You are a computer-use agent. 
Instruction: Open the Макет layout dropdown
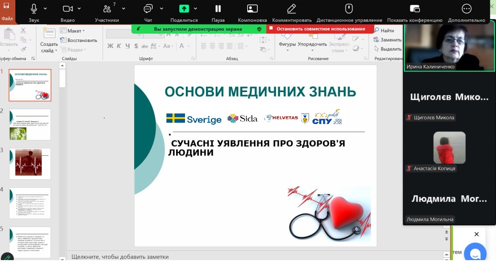point(73,31)
